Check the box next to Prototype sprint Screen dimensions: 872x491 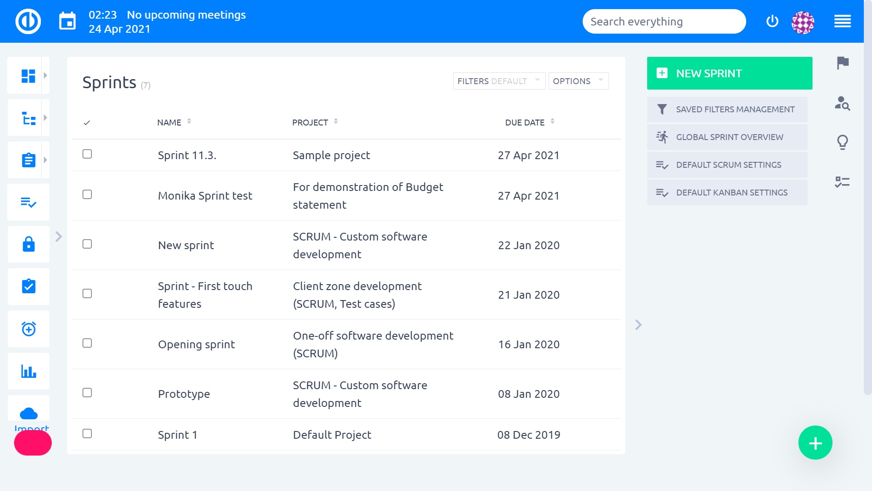(87, 391)
